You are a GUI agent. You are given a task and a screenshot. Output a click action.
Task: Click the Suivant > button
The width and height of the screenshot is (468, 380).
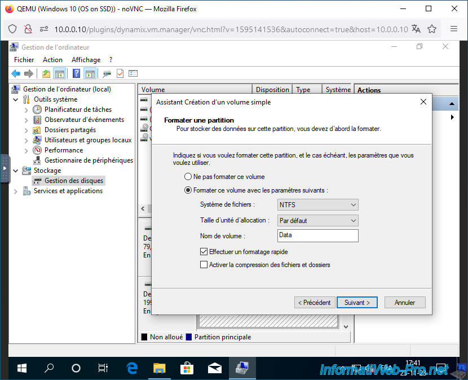[x=357, y=302]
